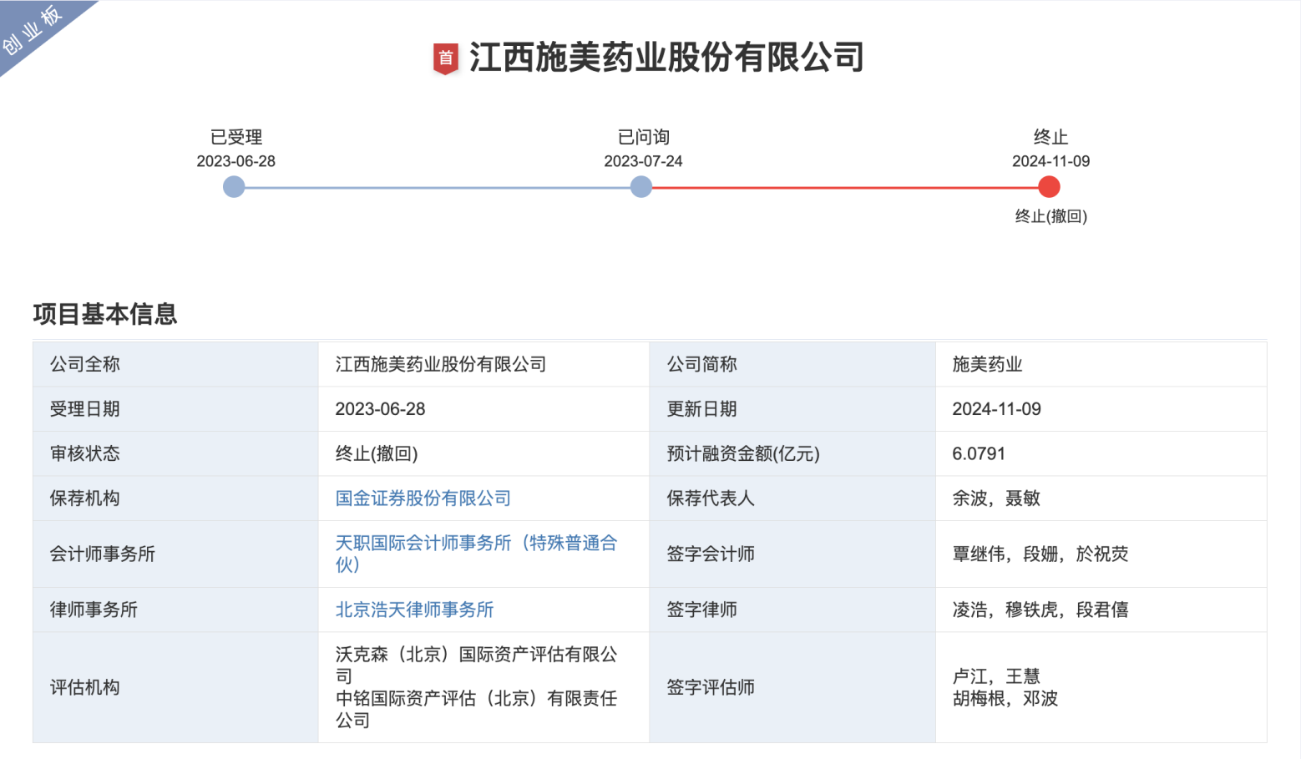Click the 2023-06-28 date under 已受理

(x=235, y=161)
